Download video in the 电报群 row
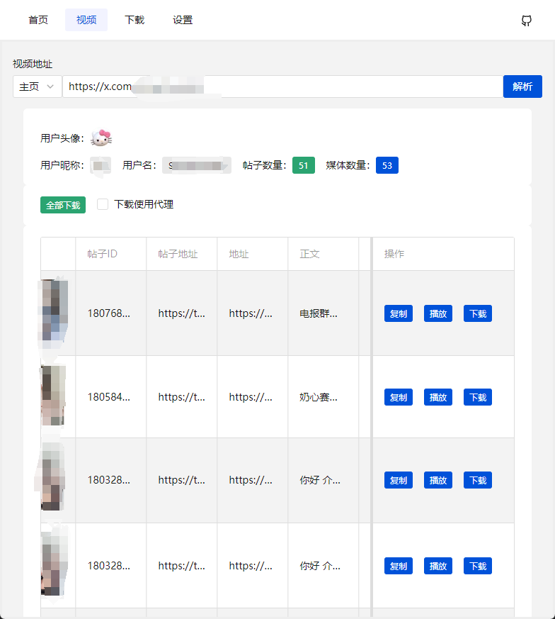This screenshot has height=619, width=555. 478,313
